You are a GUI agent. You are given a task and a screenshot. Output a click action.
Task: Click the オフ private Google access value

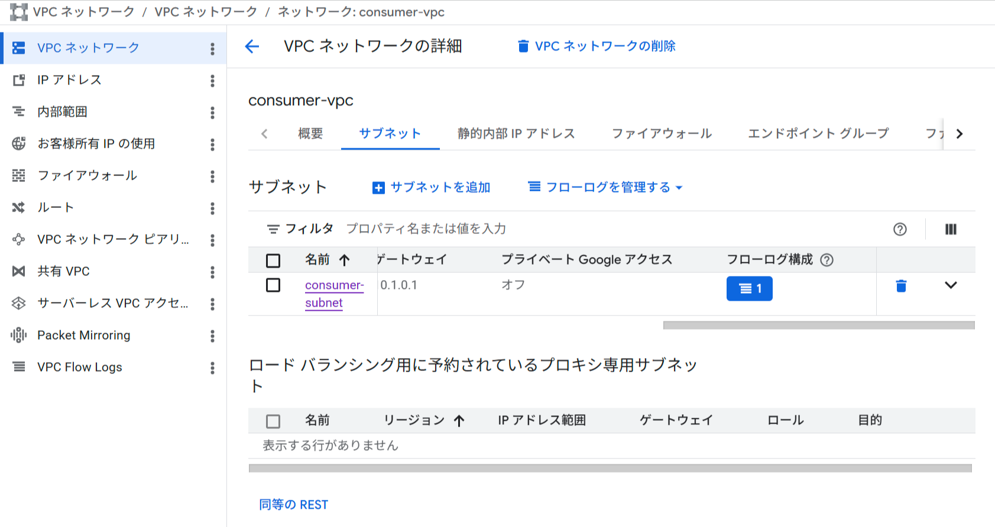click(x=513, y=285)
